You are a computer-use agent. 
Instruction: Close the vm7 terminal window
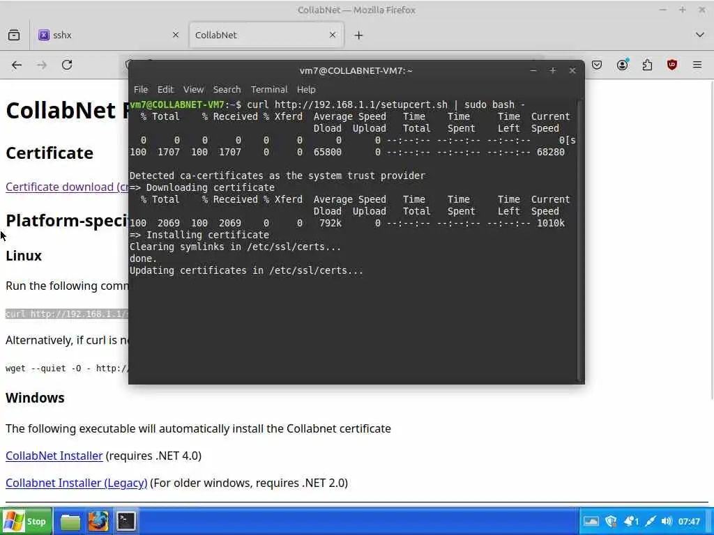(x=572, y=70)
